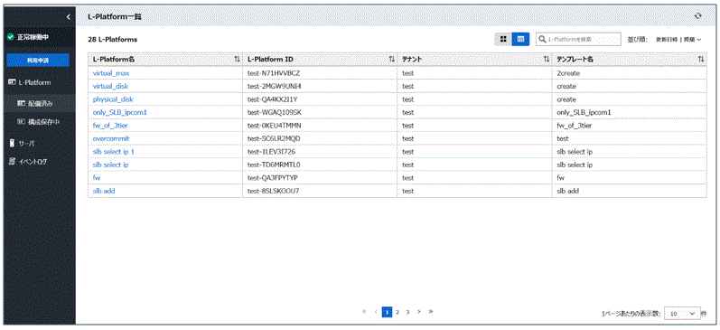Refresh the L-Platform list
Viewport: 720px width, 330px height.
point(698,15)
